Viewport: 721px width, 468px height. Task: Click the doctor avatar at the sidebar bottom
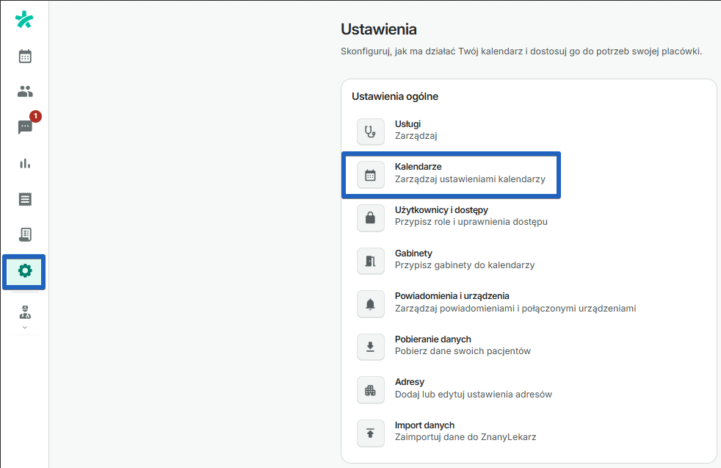point(24,312)
